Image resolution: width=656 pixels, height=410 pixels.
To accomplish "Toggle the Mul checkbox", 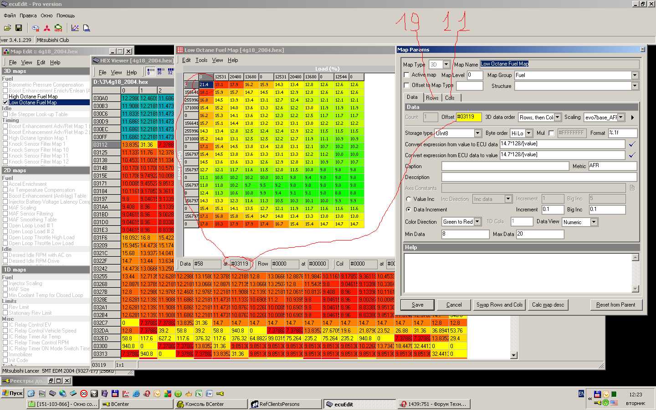I will (551, 133).
